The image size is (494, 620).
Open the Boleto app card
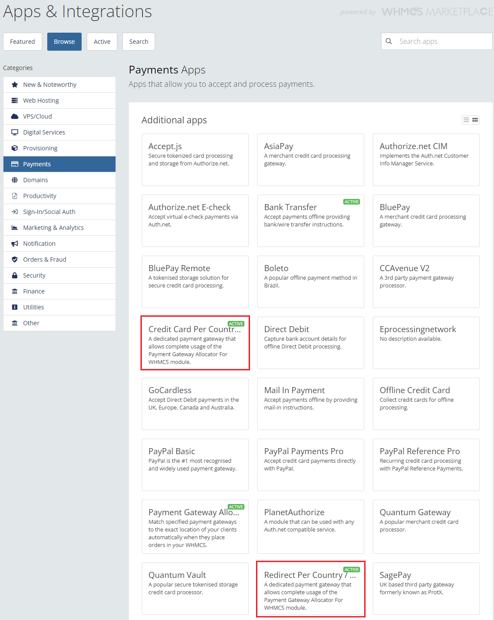click(311, 282)
